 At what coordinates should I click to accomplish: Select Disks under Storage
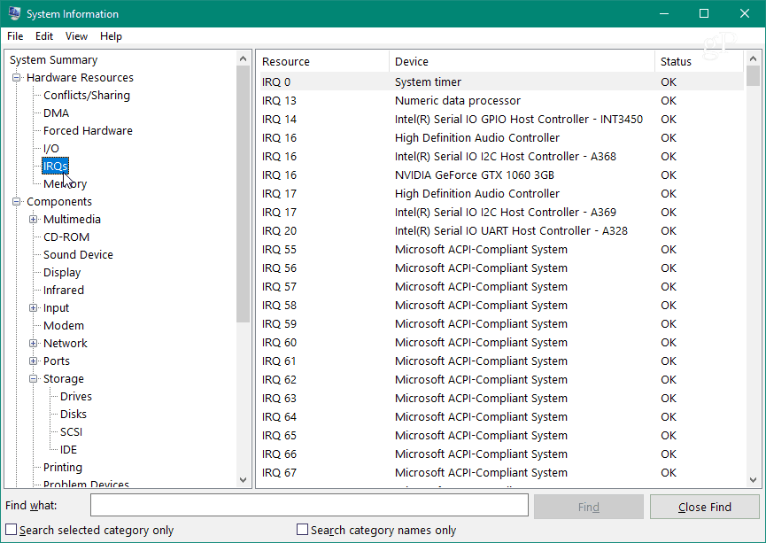tap(74, 414)
